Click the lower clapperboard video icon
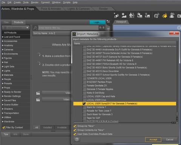This screenshot has height=145, width=181. (x=38, y=100)
